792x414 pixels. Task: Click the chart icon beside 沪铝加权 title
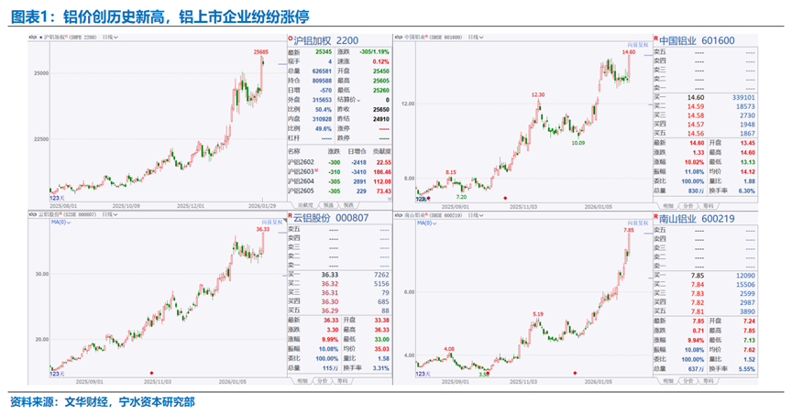coord(33,37)
